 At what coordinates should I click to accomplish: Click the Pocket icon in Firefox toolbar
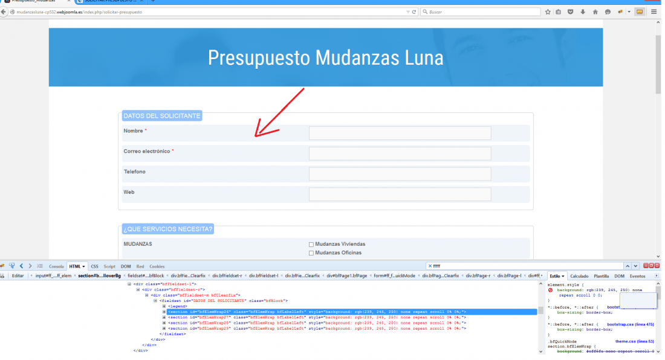pyautogui.click(x=571, y=12)
